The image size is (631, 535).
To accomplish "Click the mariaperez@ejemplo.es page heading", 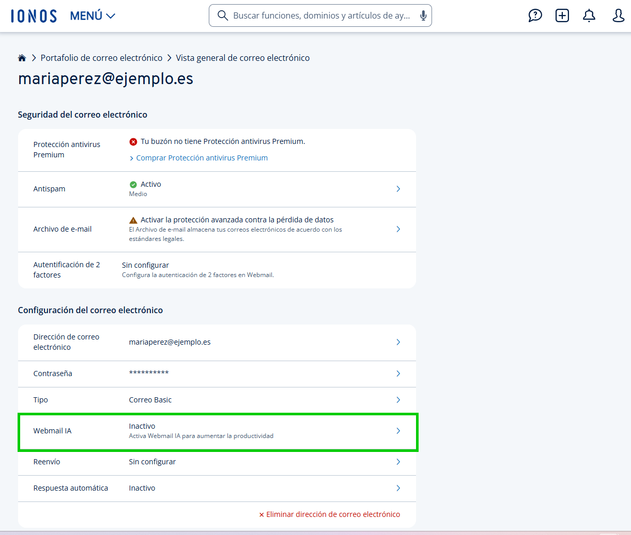I will (106, 78).
